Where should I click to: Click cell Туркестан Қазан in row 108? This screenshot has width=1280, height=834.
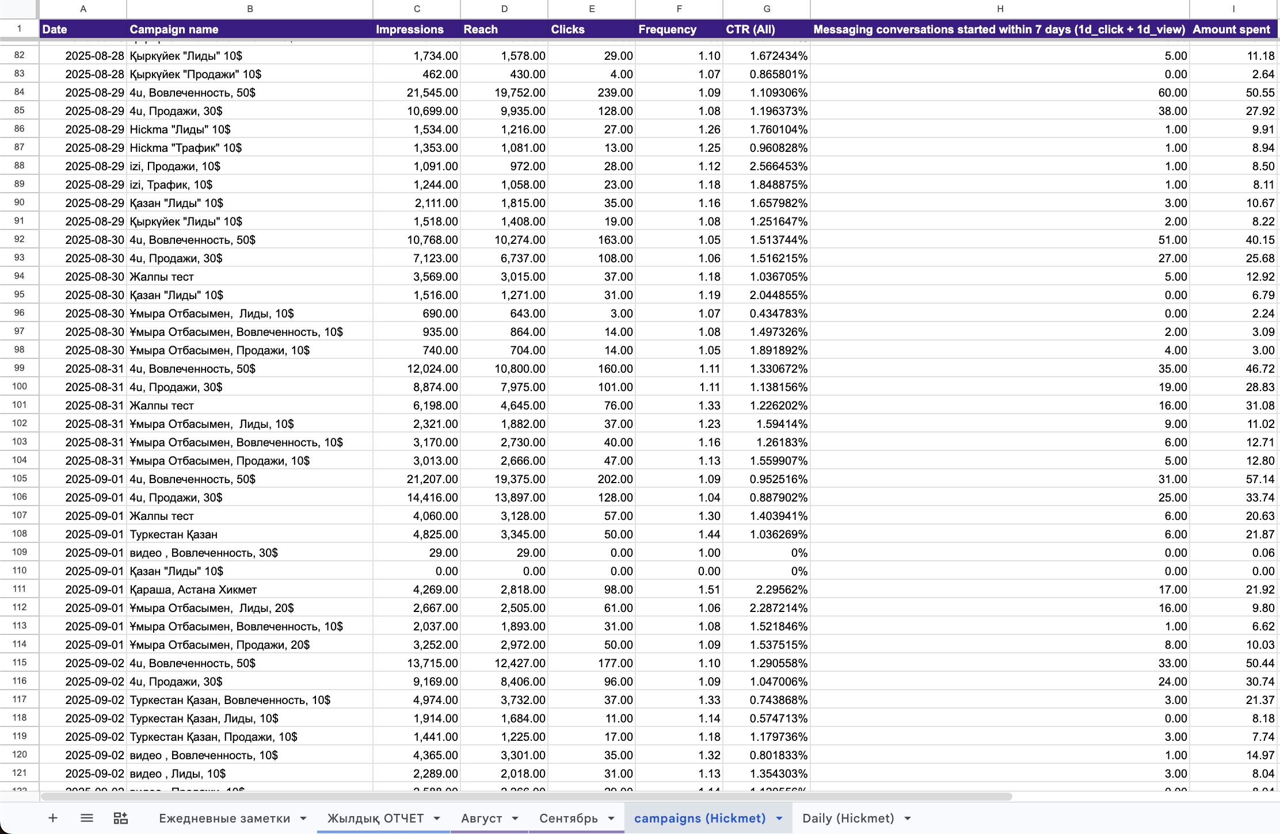point(250,534)
